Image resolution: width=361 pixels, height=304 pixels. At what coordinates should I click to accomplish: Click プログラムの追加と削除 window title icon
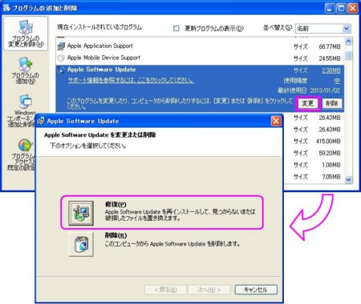click(x=6, y=8)
